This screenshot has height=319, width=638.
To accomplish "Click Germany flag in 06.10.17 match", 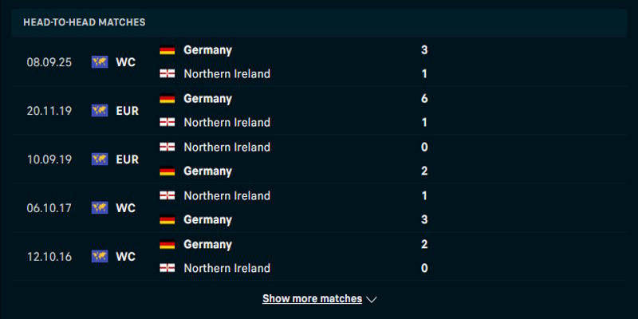I will (167, 219).
